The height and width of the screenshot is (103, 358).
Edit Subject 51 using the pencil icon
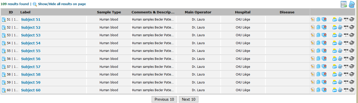point(313,20)
